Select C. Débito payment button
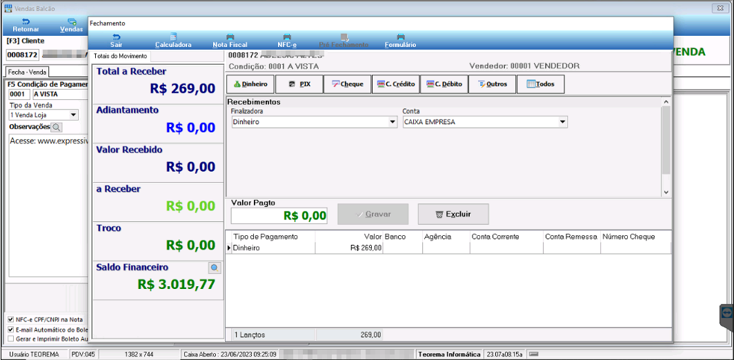 coord(444,84)
